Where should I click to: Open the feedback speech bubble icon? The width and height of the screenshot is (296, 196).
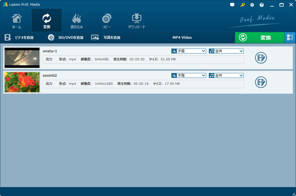pyautogui.click(x=232, y=5)
